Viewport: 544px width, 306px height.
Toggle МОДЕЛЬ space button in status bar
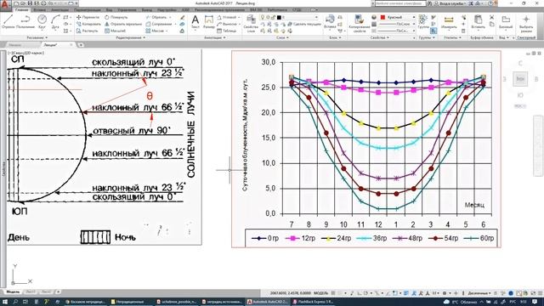pos(321,293)
